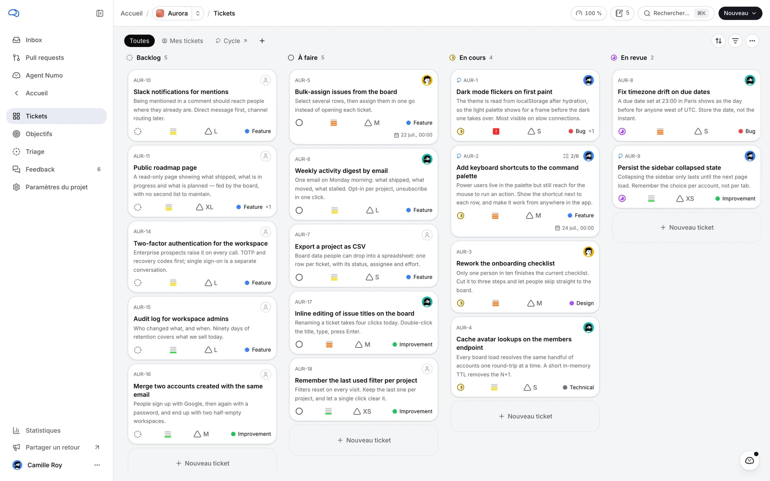Open card Dark mode flickers on first paint

[525, 105]
